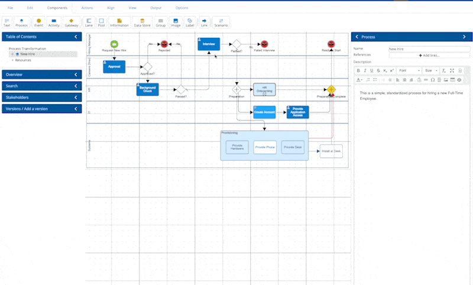Switch to the Actions tab
The height and width of the screenshot is (285, 473).
pos(87,8)
